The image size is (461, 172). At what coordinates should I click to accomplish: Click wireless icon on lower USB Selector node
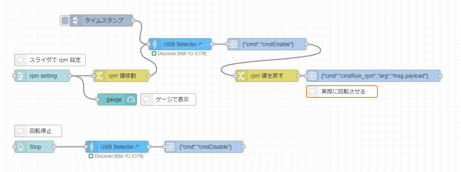[91, 147]
